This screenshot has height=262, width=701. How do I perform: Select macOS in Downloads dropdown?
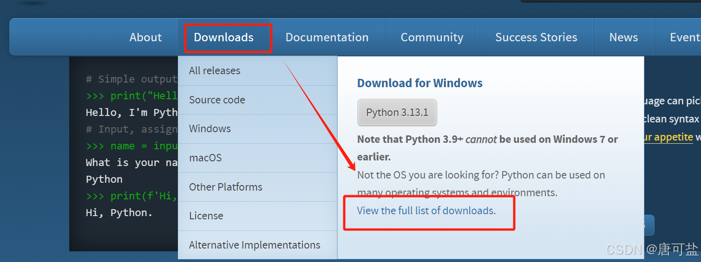tap(257, 158)
